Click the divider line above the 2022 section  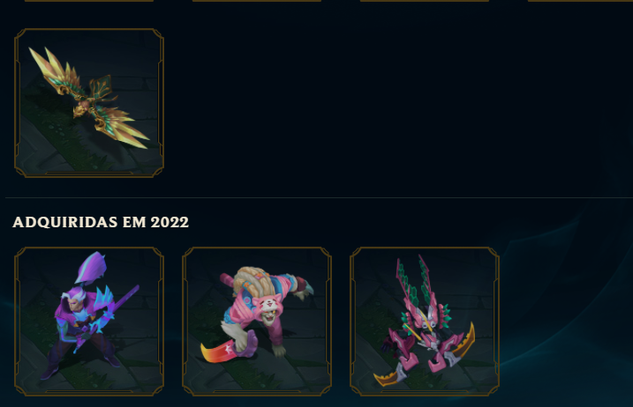click(319, 198)
